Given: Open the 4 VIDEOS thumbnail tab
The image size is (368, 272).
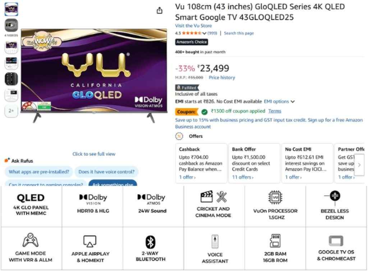Looking at the screenshot, I should pyautogui.click(x=11, y=25).
